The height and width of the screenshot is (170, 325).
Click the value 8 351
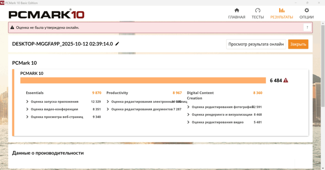pyautogui.click(x=97, y=109)
